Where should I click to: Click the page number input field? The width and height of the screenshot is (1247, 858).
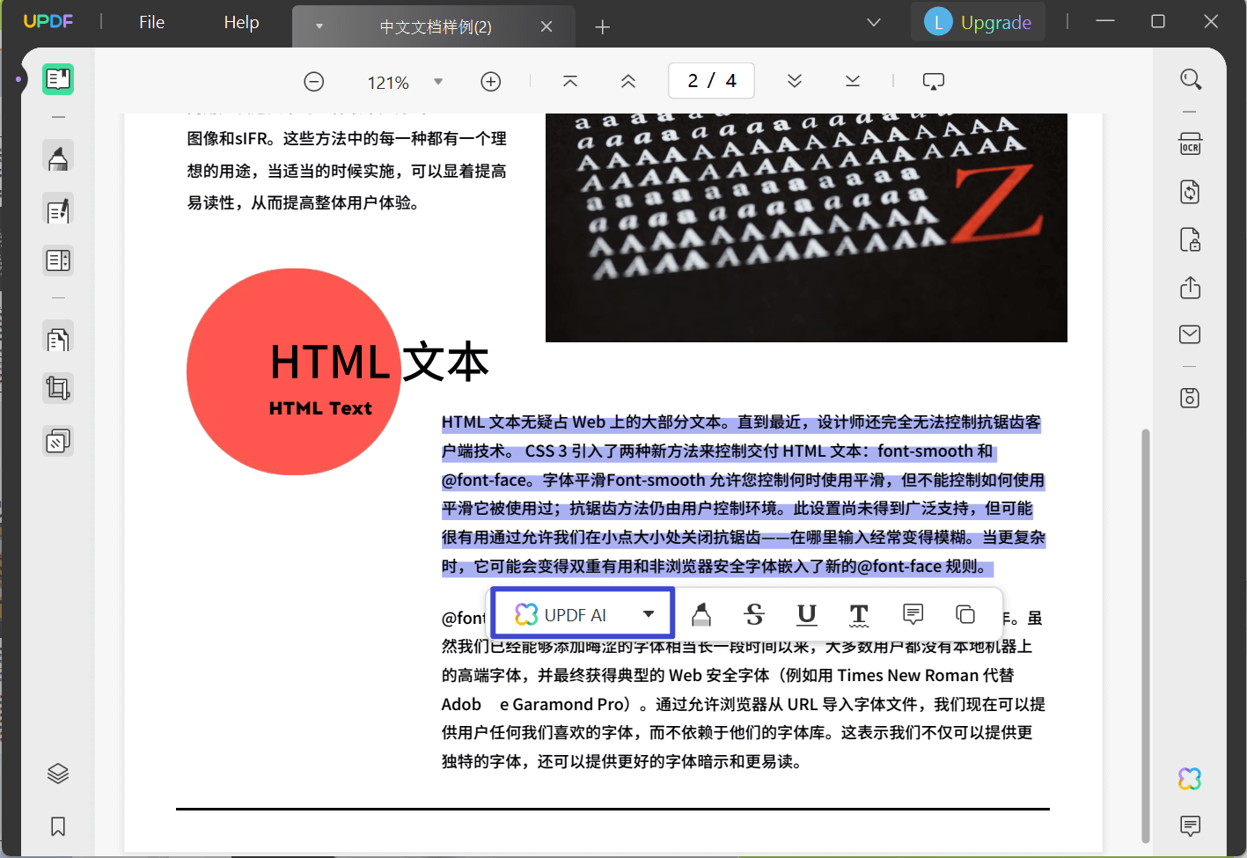coord(711,80)
